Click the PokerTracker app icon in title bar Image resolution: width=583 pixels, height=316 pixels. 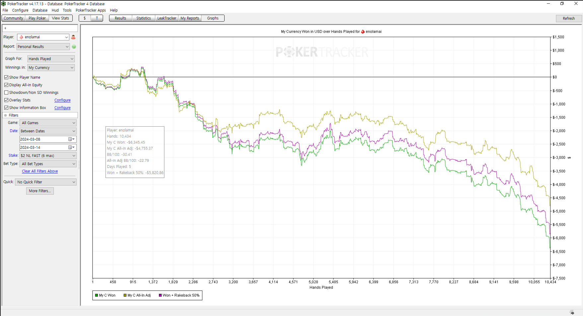tap(3, 4)
